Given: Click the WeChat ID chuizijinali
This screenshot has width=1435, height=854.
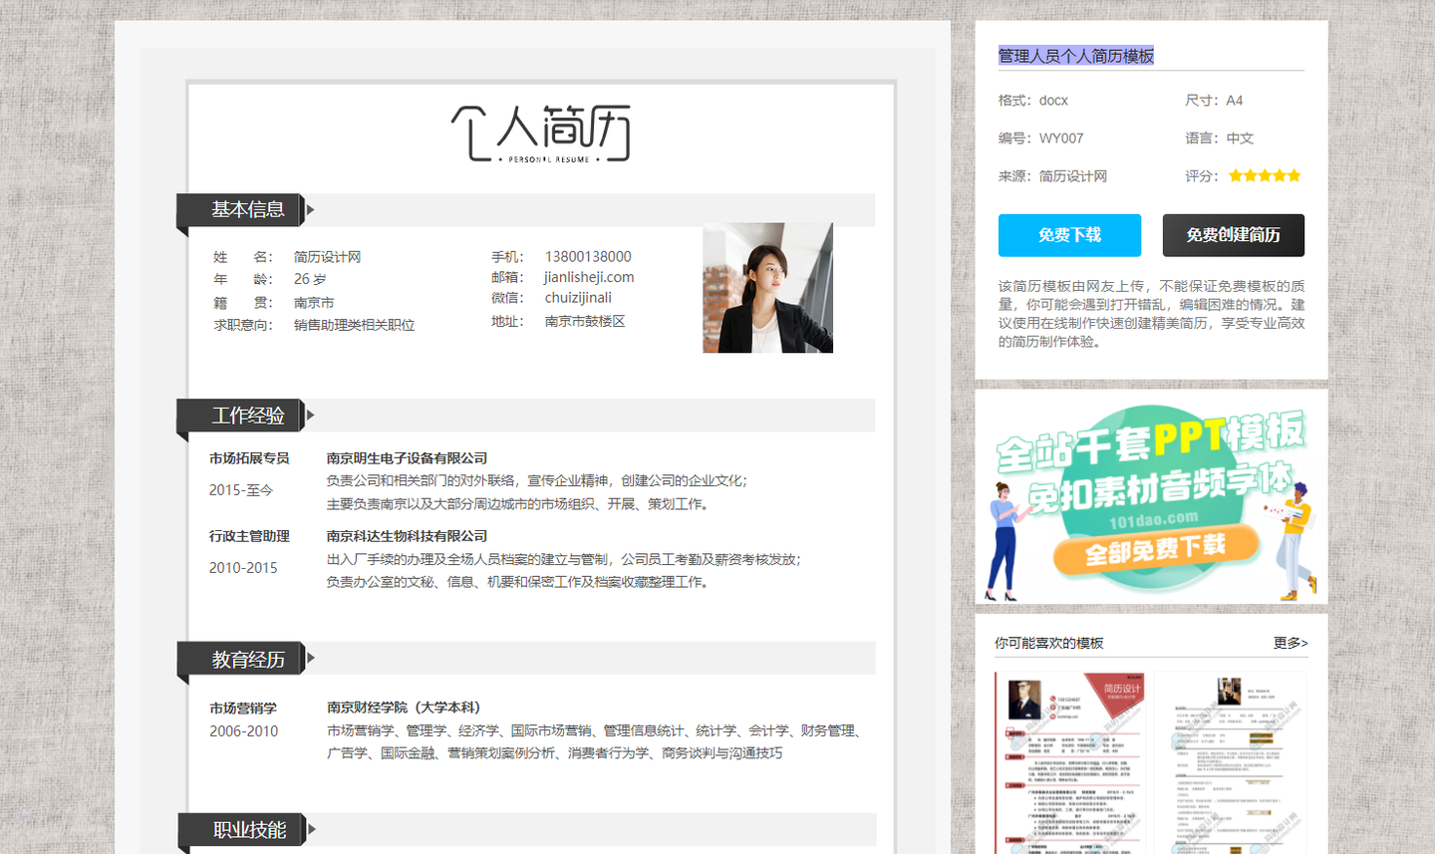Looking at the screenshot, I should point(578,298).
